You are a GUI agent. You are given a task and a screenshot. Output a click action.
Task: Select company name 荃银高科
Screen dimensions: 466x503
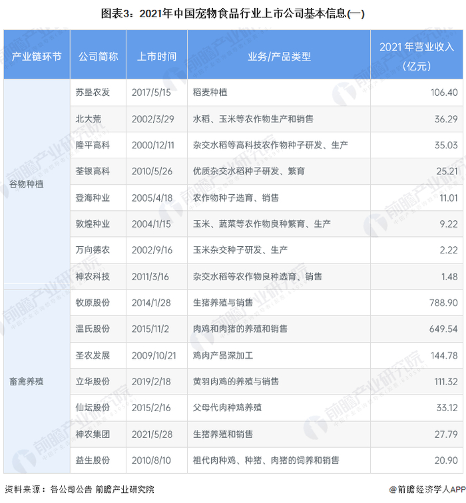[x=93, y=171]
